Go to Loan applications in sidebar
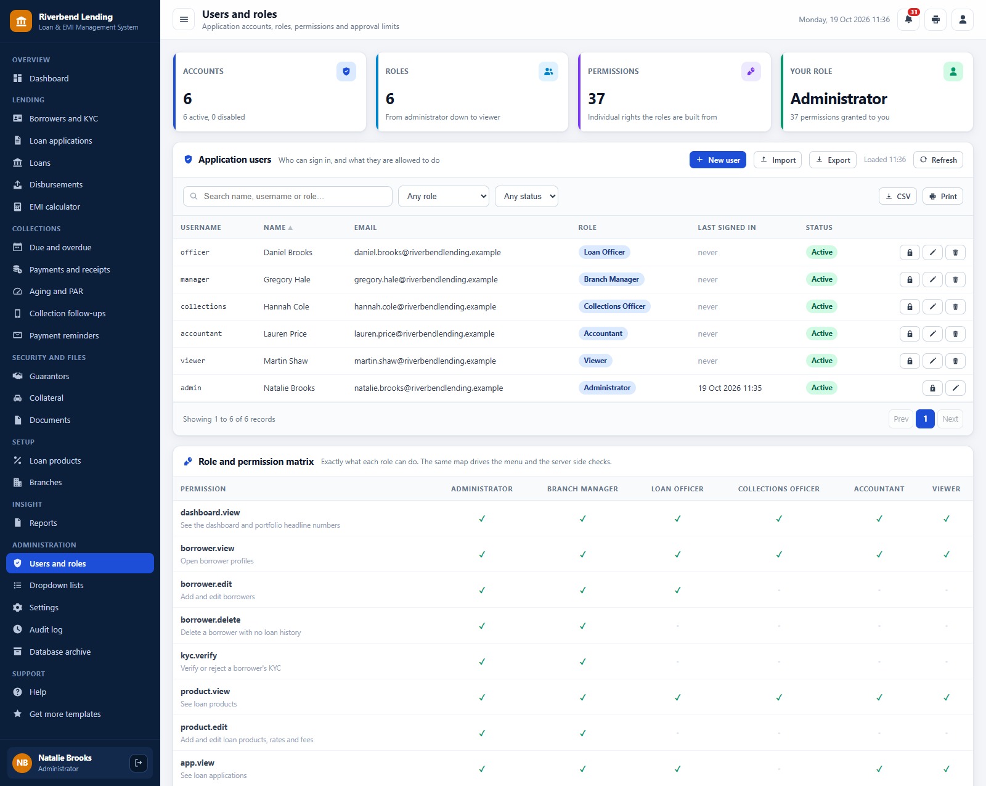This screenshot has width=986, height=786. (x=80, y=141)
